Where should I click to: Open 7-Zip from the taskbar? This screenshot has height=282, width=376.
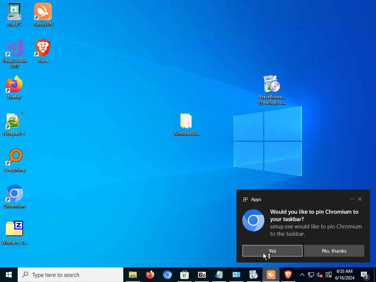pos(202,275)
